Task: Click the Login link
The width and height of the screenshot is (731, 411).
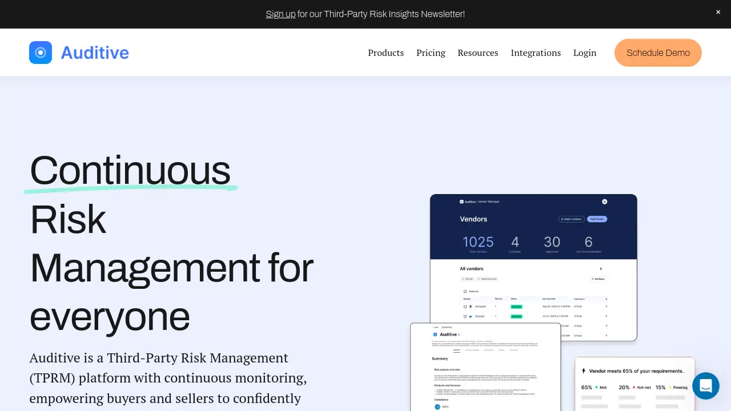Action: point(585,53)
